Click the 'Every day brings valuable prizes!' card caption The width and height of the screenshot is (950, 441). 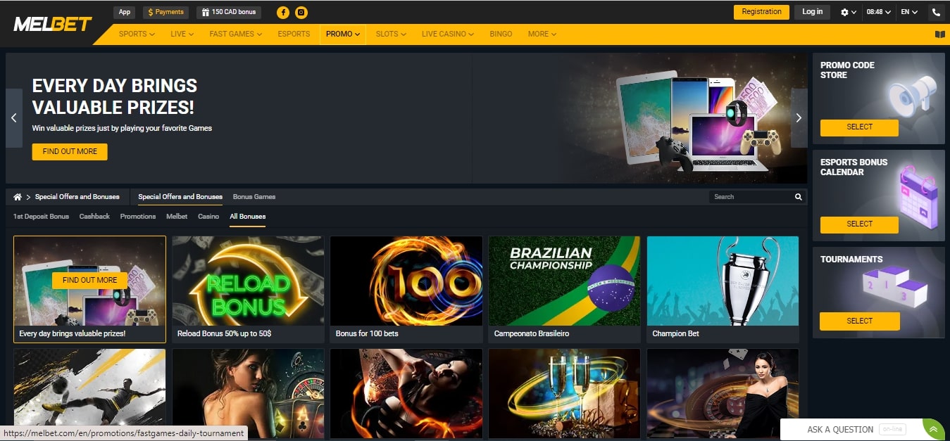[x=73, y=333]
